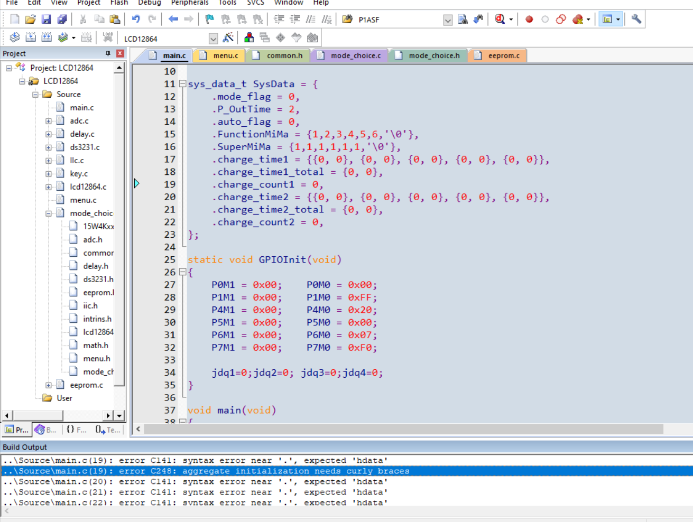Fold the GPIOInit function body at line 26
693x522 pixels.
pyautogui.click(x=182, y=272)
